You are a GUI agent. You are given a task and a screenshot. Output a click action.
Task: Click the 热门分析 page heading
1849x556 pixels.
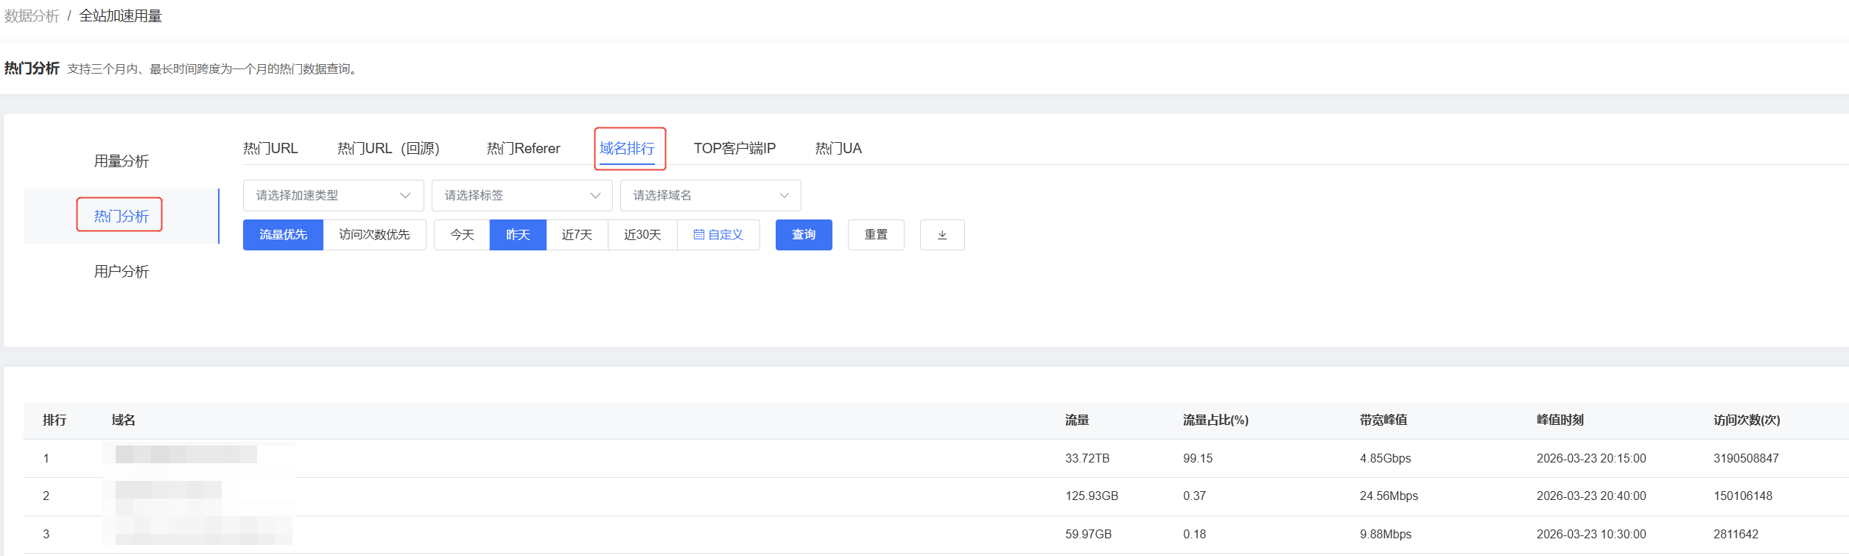tap(32, 68)
